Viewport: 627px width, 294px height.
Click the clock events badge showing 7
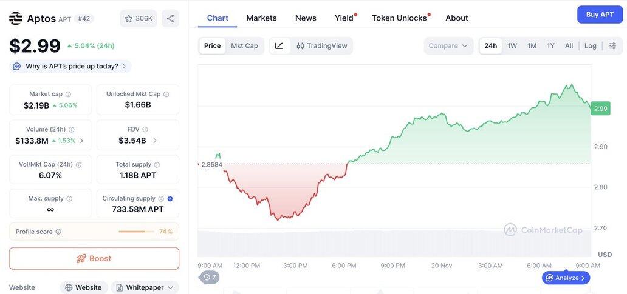click(x=210, y=278)
